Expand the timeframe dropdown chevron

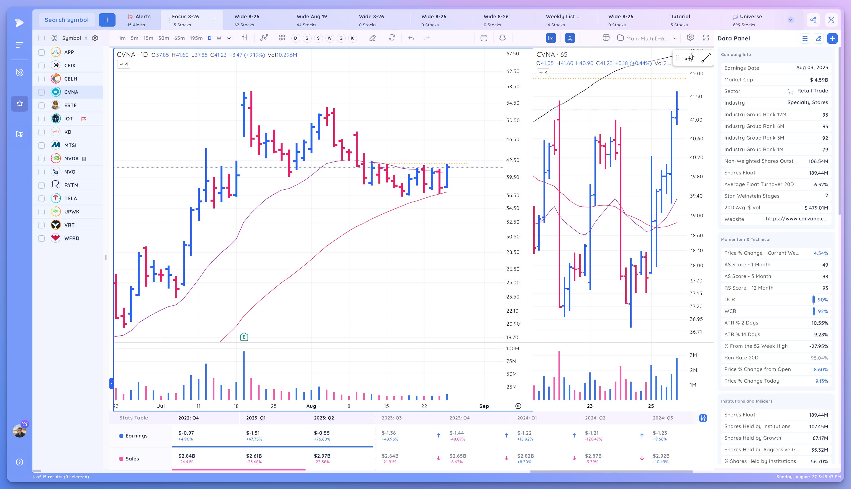click(229, 38)
